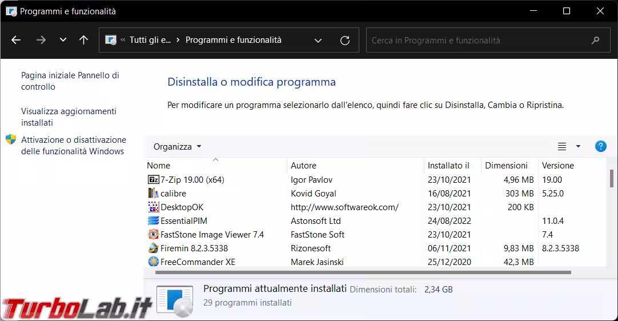Click the DesktopOK program icon

(x=153, y=207)
